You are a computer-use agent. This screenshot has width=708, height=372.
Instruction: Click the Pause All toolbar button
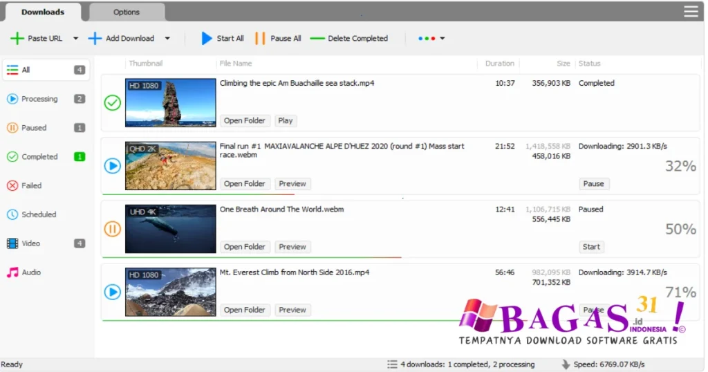point(278,38)
